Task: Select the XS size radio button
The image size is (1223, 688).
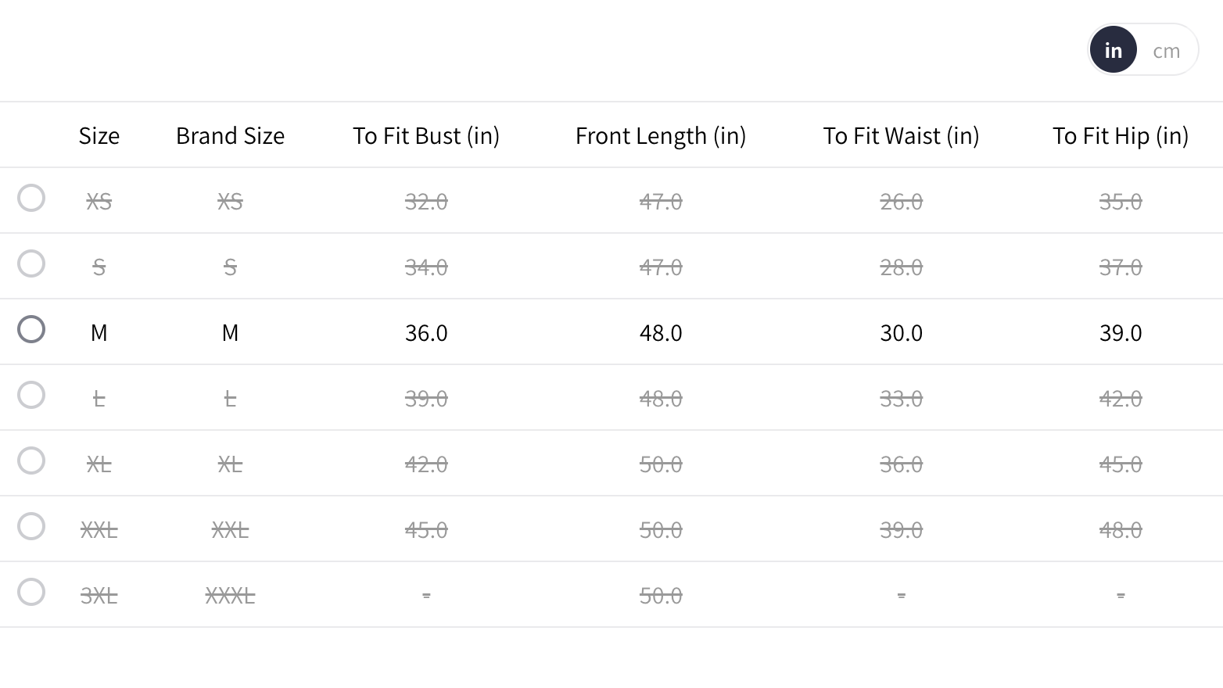Action: pyautogui.click(x=31, y=198)
